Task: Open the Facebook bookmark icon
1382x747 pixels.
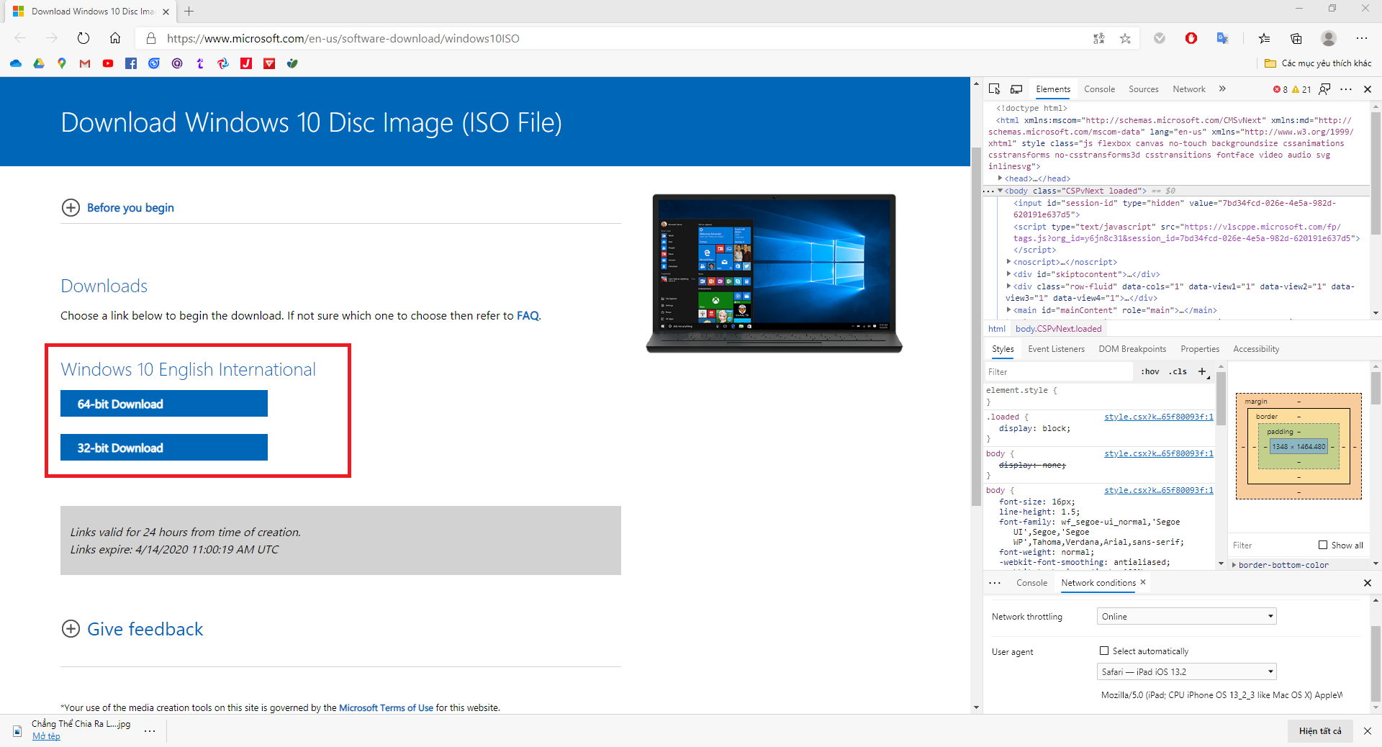Action: tap(131, 63)
